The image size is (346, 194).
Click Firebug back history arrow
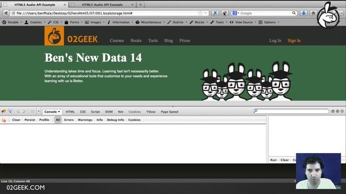(18, 112)
